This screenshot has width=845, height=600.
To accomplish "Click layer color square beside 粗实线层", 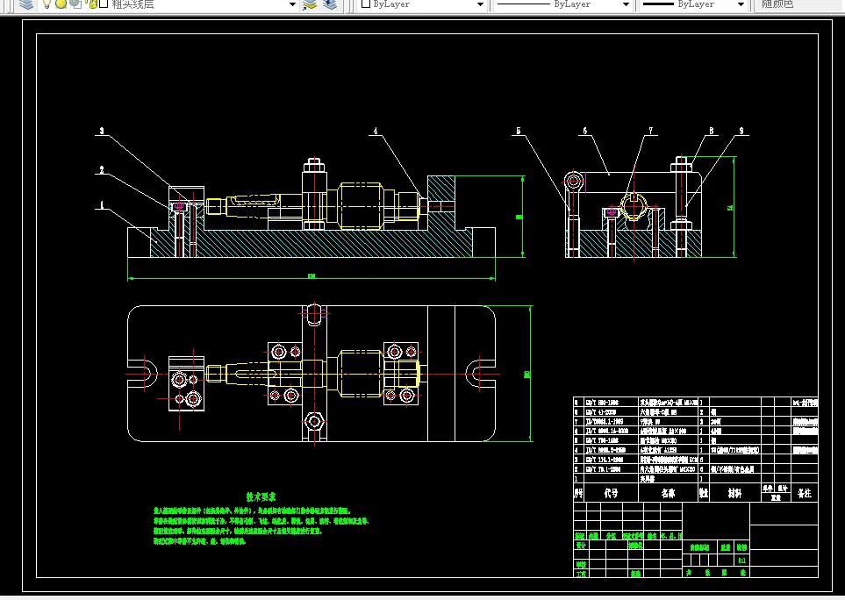I will tap(104, 4).
